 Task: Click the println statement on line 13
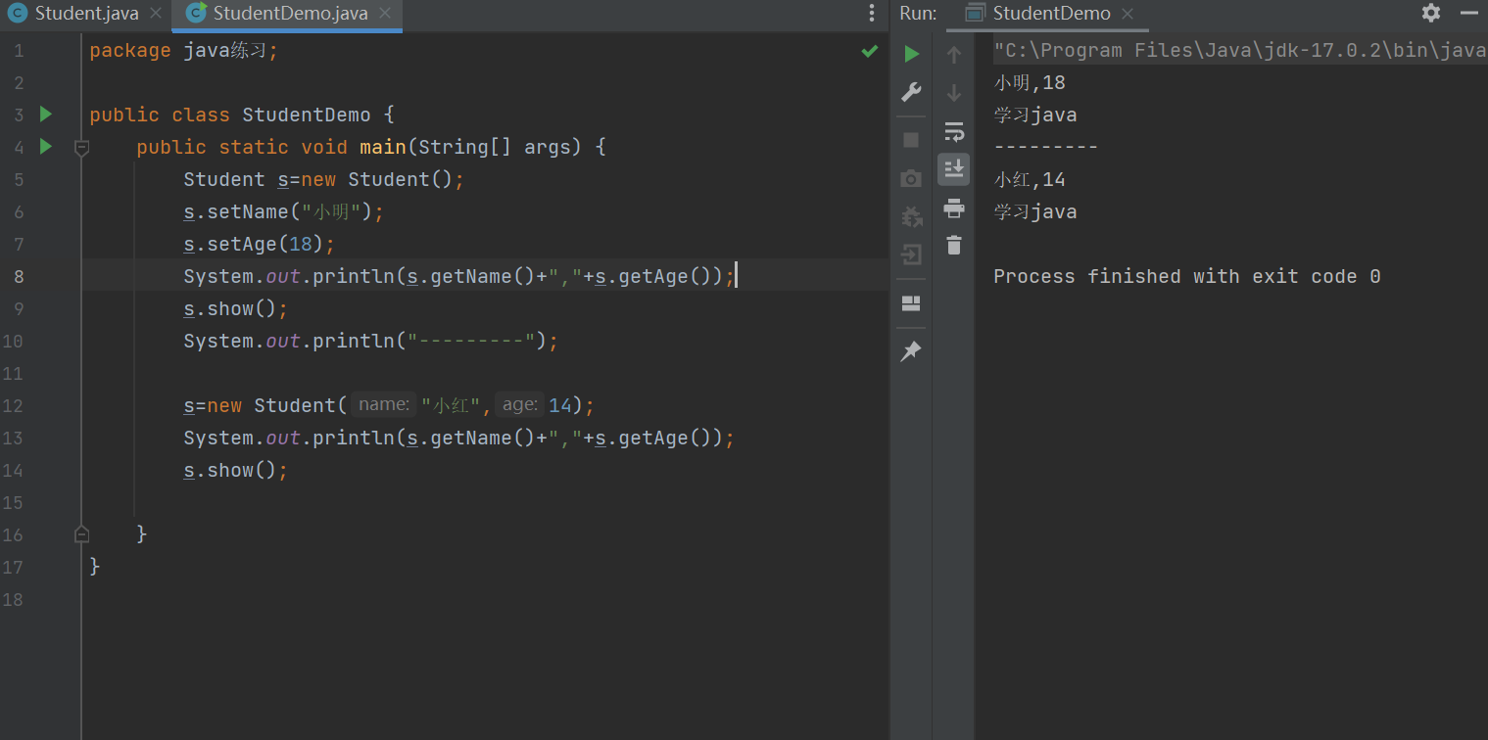pyautogui.click(x=459, y=438)
